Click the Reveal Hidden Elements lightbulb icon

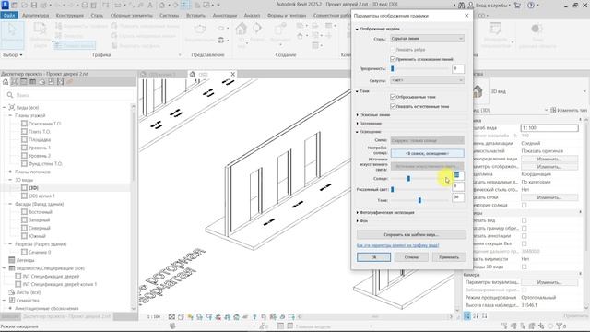pyautogui.click(x=254, y=317)
